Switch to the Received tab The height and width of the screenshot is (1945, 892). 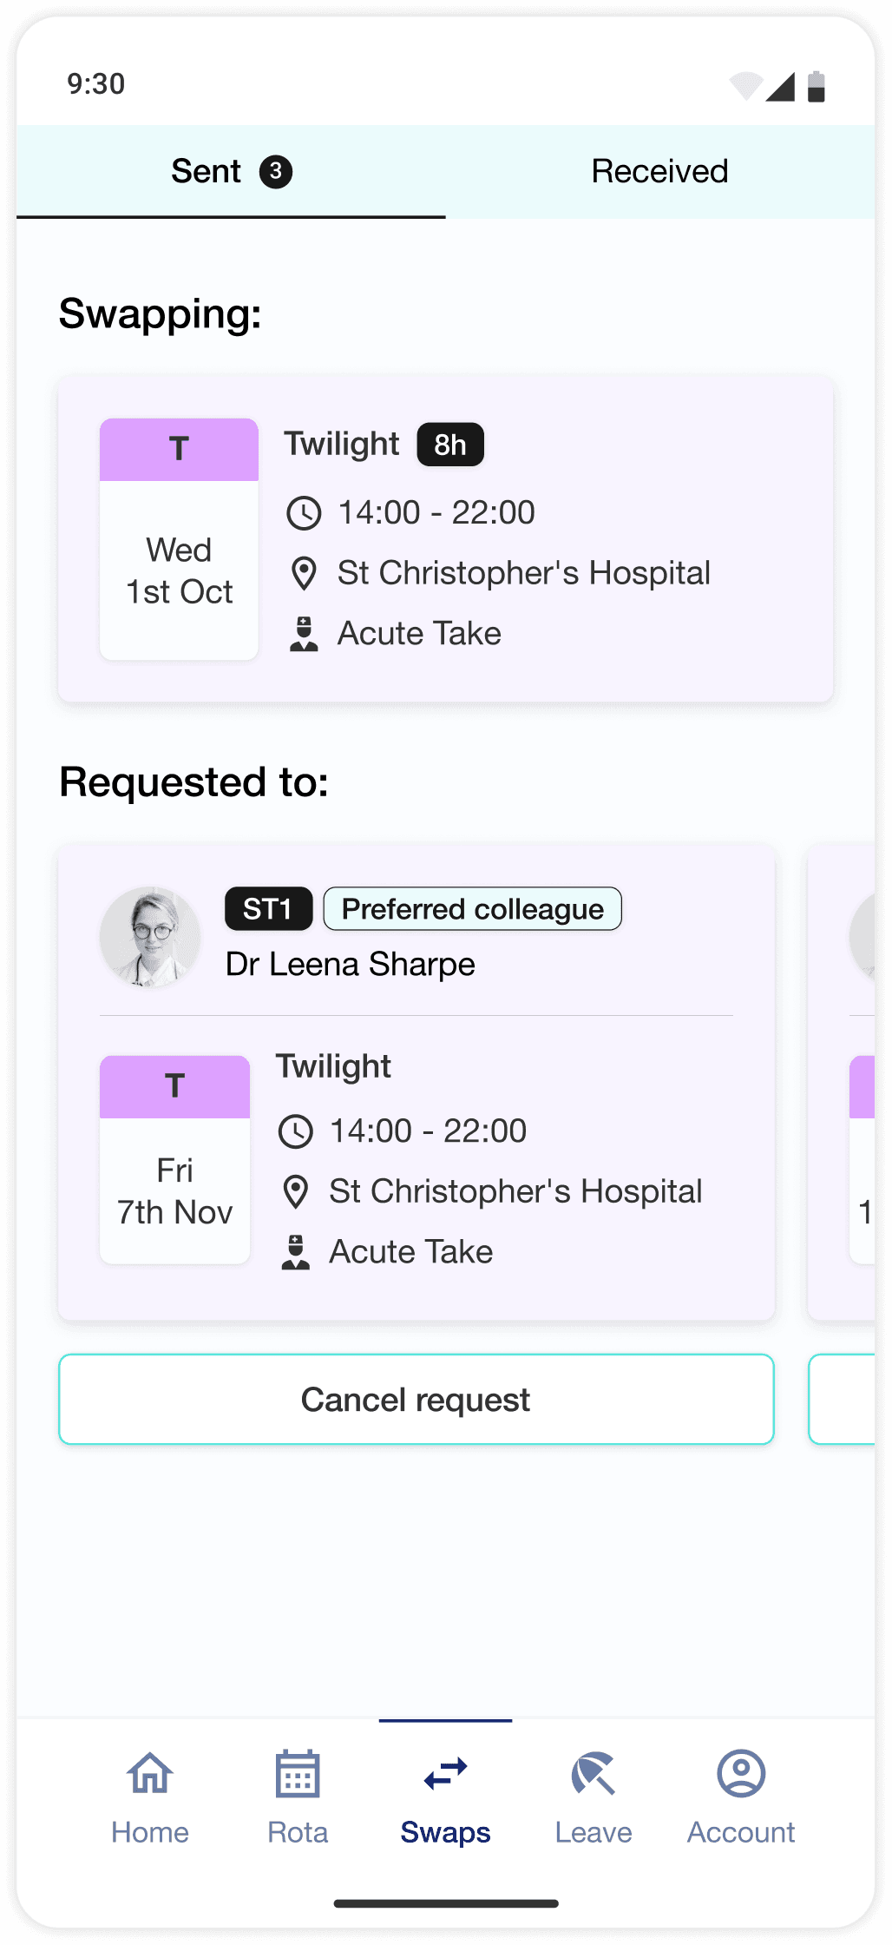(x=659, y=171)
